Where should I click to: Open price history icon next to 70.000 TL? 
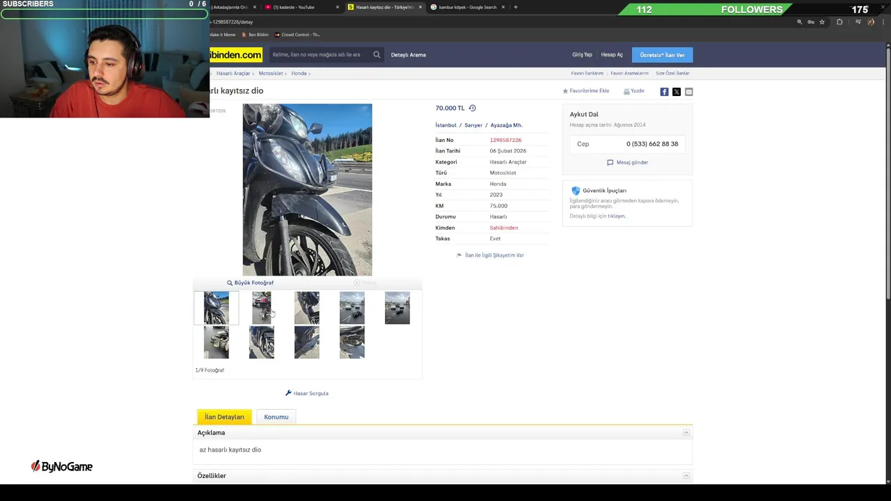(472, 108)
